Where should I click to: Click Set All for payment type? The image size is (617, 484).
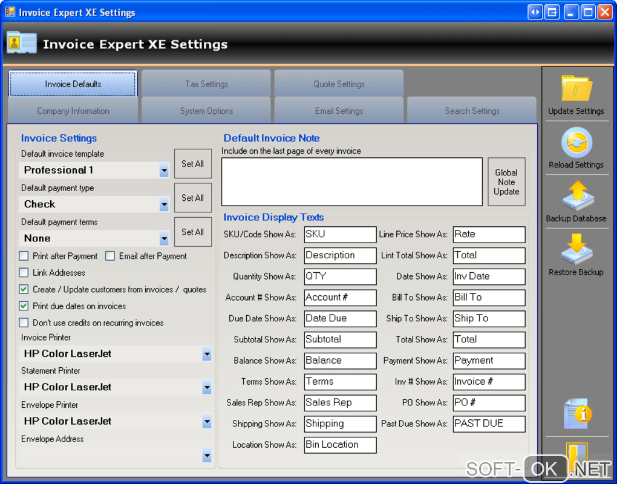click(x=193, y=198)
